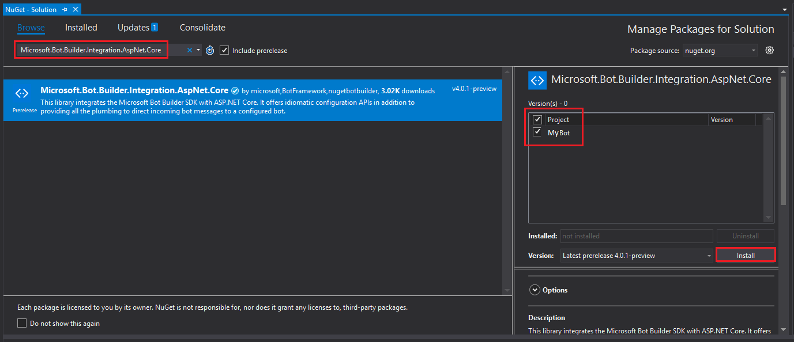Switch to the Installed tab
Screen dimensions: 794x342
81,27
